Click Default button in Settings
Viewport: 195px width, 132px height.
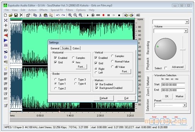104,98
